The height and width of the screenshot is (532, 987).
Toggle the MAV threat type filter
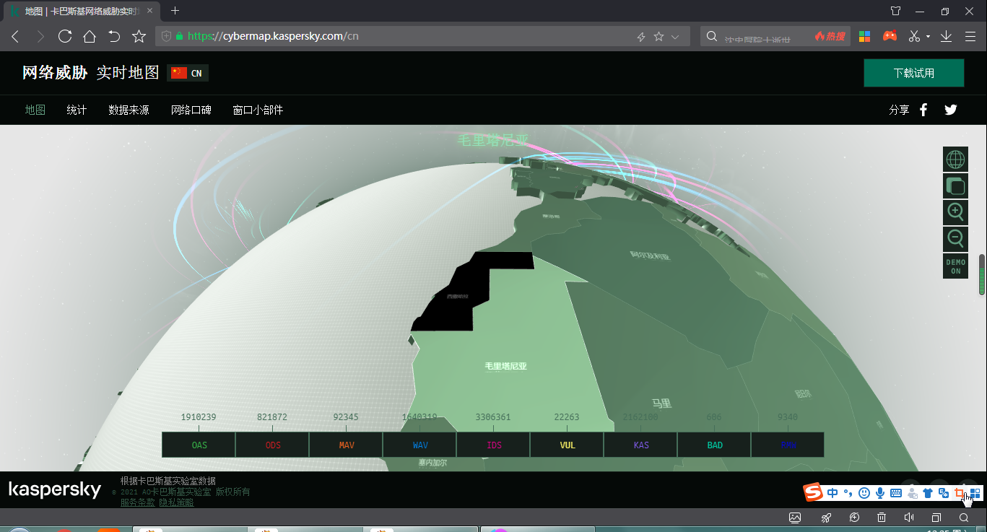pos(347,445)
